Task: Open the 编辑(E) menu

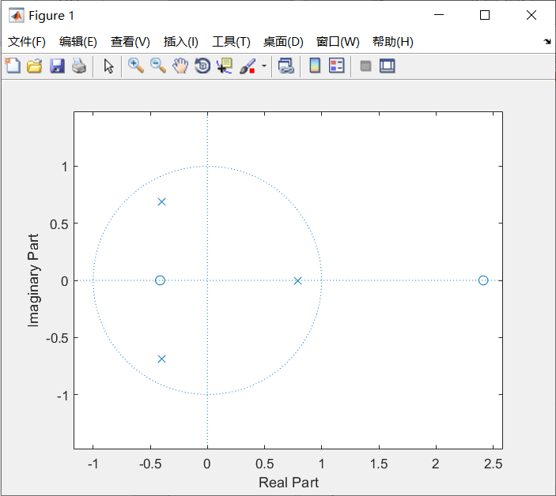Action: pyautogui.click(x=78, y=42)
